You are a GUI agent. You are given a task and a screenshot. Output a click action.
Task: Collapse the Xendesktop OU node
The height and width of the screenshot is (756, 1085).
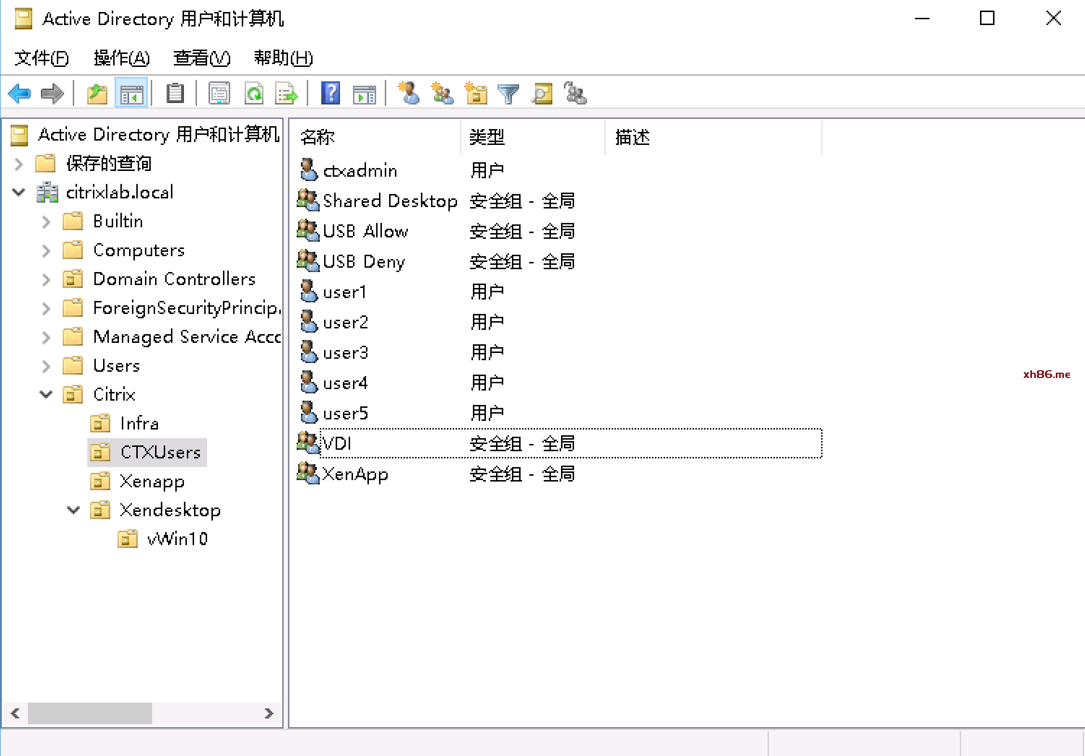click(x=73, y=510)
